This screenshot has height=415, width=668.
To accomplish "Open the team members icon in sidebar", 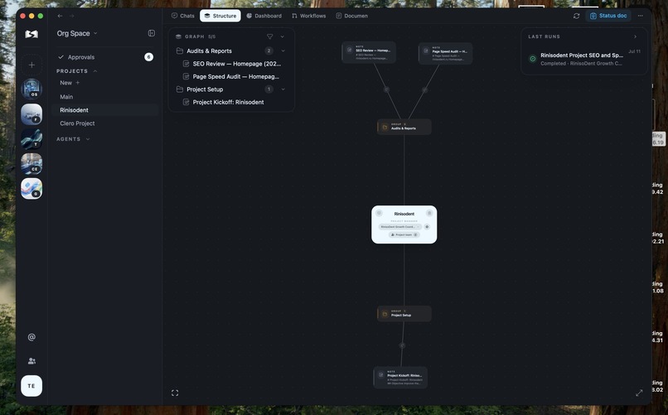I will tap(31, 361).
